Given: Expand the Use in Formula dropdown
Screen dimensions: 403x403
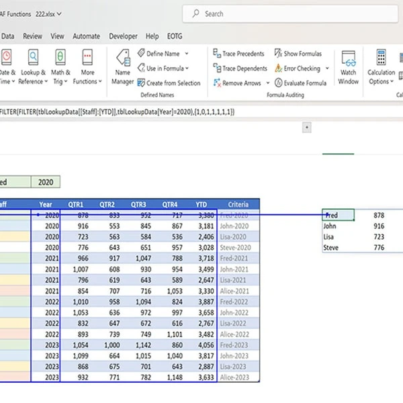Looking at the screenshot, I should click(x=187, y=69).
